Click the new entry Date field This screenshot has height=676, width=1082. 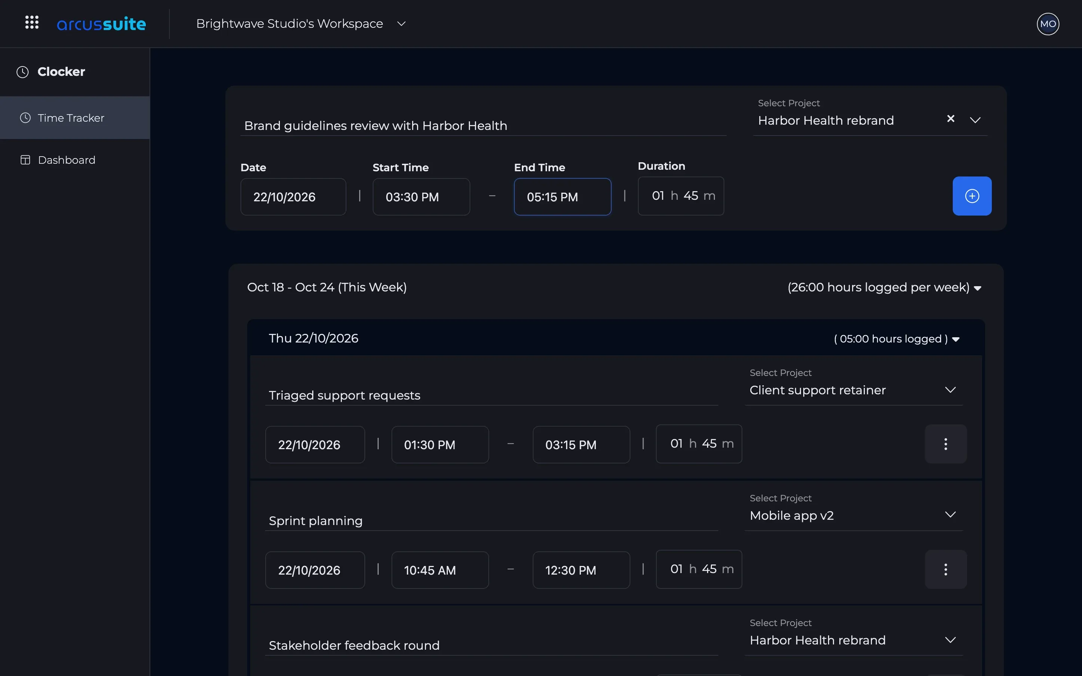coord(293,197)
